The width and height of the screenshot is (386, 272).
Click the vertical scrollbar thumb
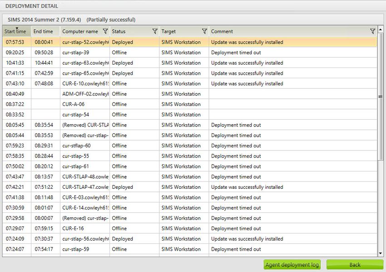tap(381, 97)
